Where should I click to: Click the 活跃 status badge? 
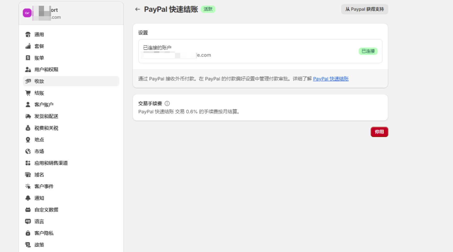[208, 9]
